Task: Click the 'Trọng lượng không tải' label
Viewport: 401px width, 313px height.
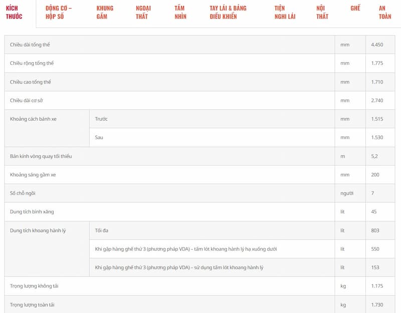Action: tap(34, 286)
